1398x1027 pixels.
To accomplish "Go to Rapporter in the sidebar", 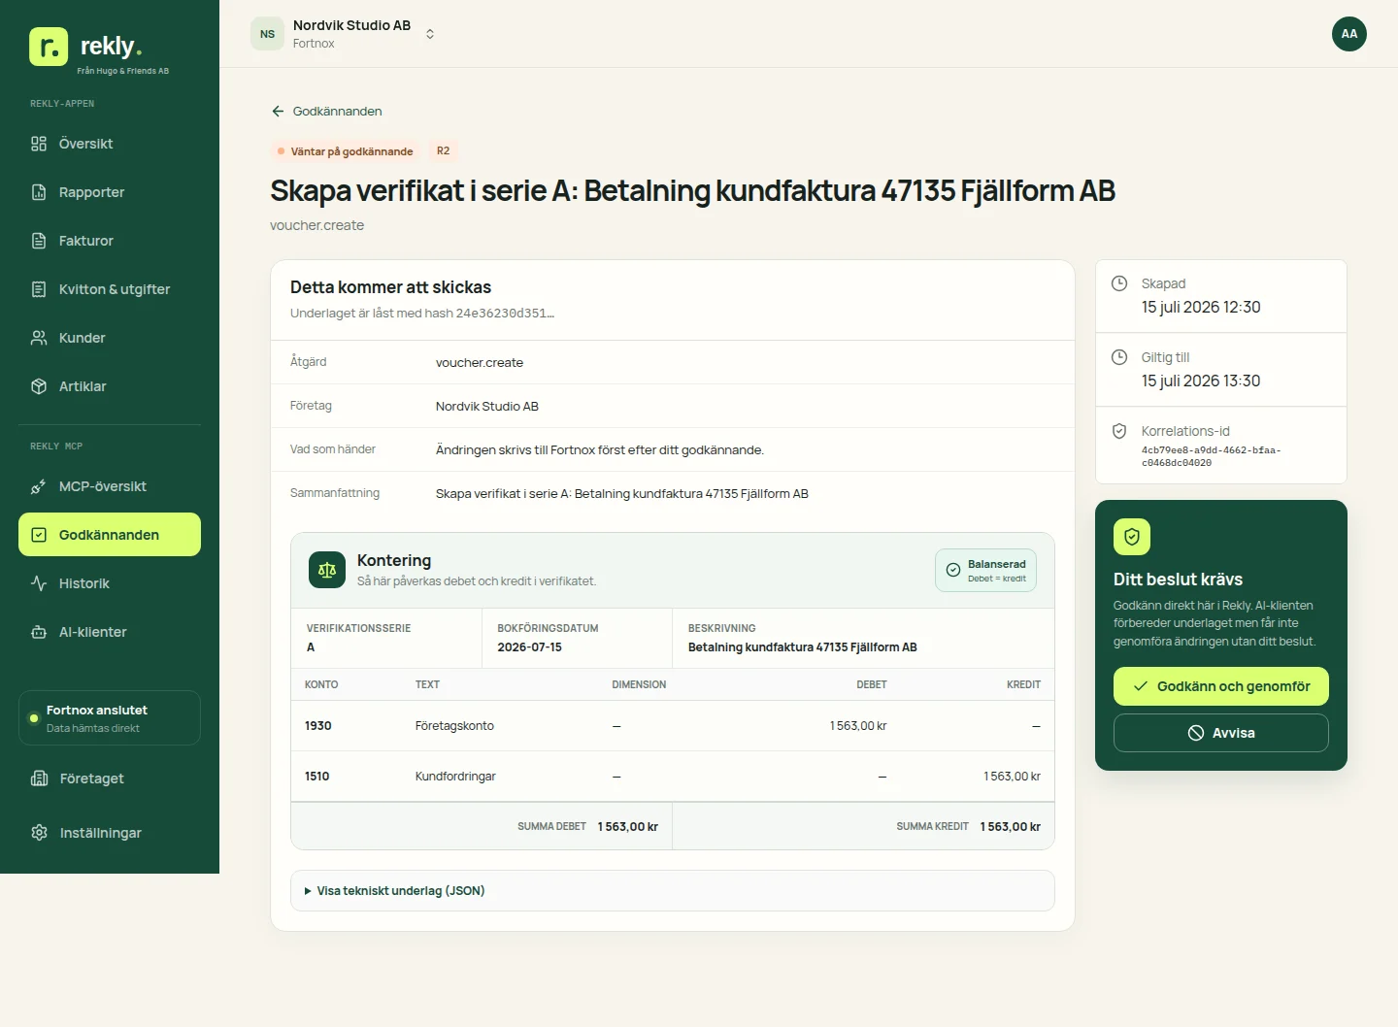I will (110, 192).
